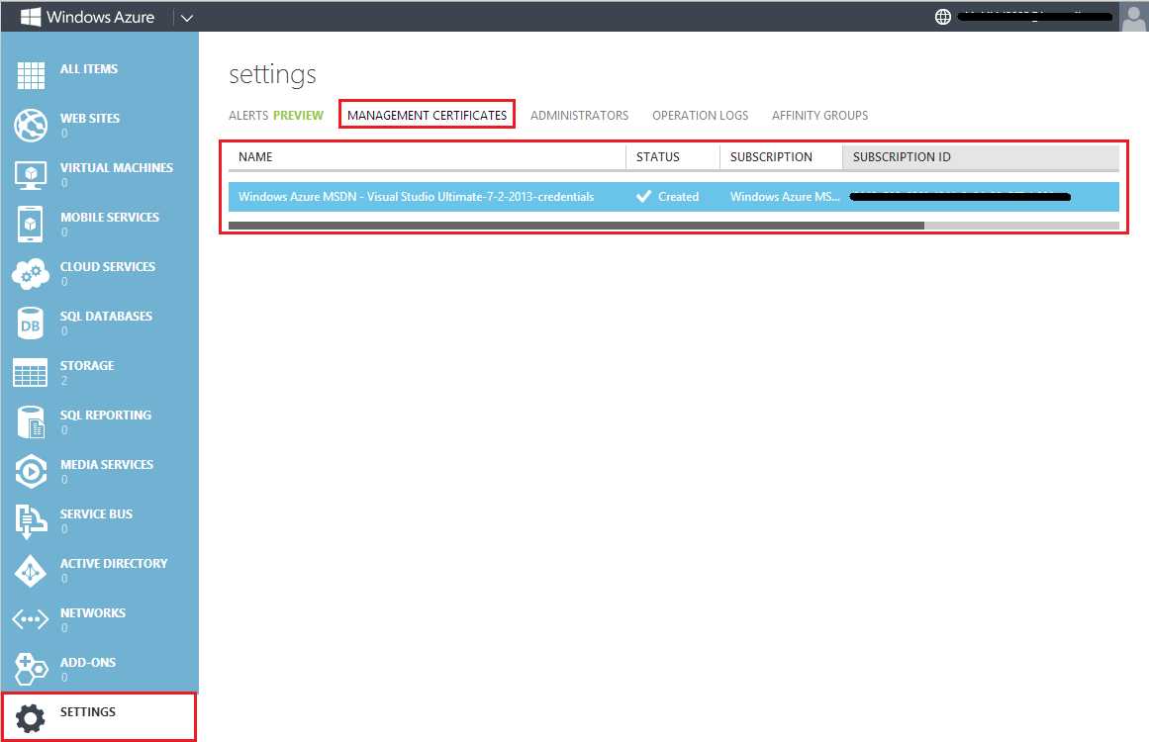This screenshot has height=742, width=1149.
Task: Click the Cloud Services gear-cloud icon
Action: pos(31,274)
